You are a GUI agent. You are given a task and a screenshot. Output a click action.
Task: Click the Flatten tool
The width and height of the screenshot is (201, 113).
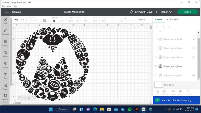pyautogui.click(x=180, y=92)
